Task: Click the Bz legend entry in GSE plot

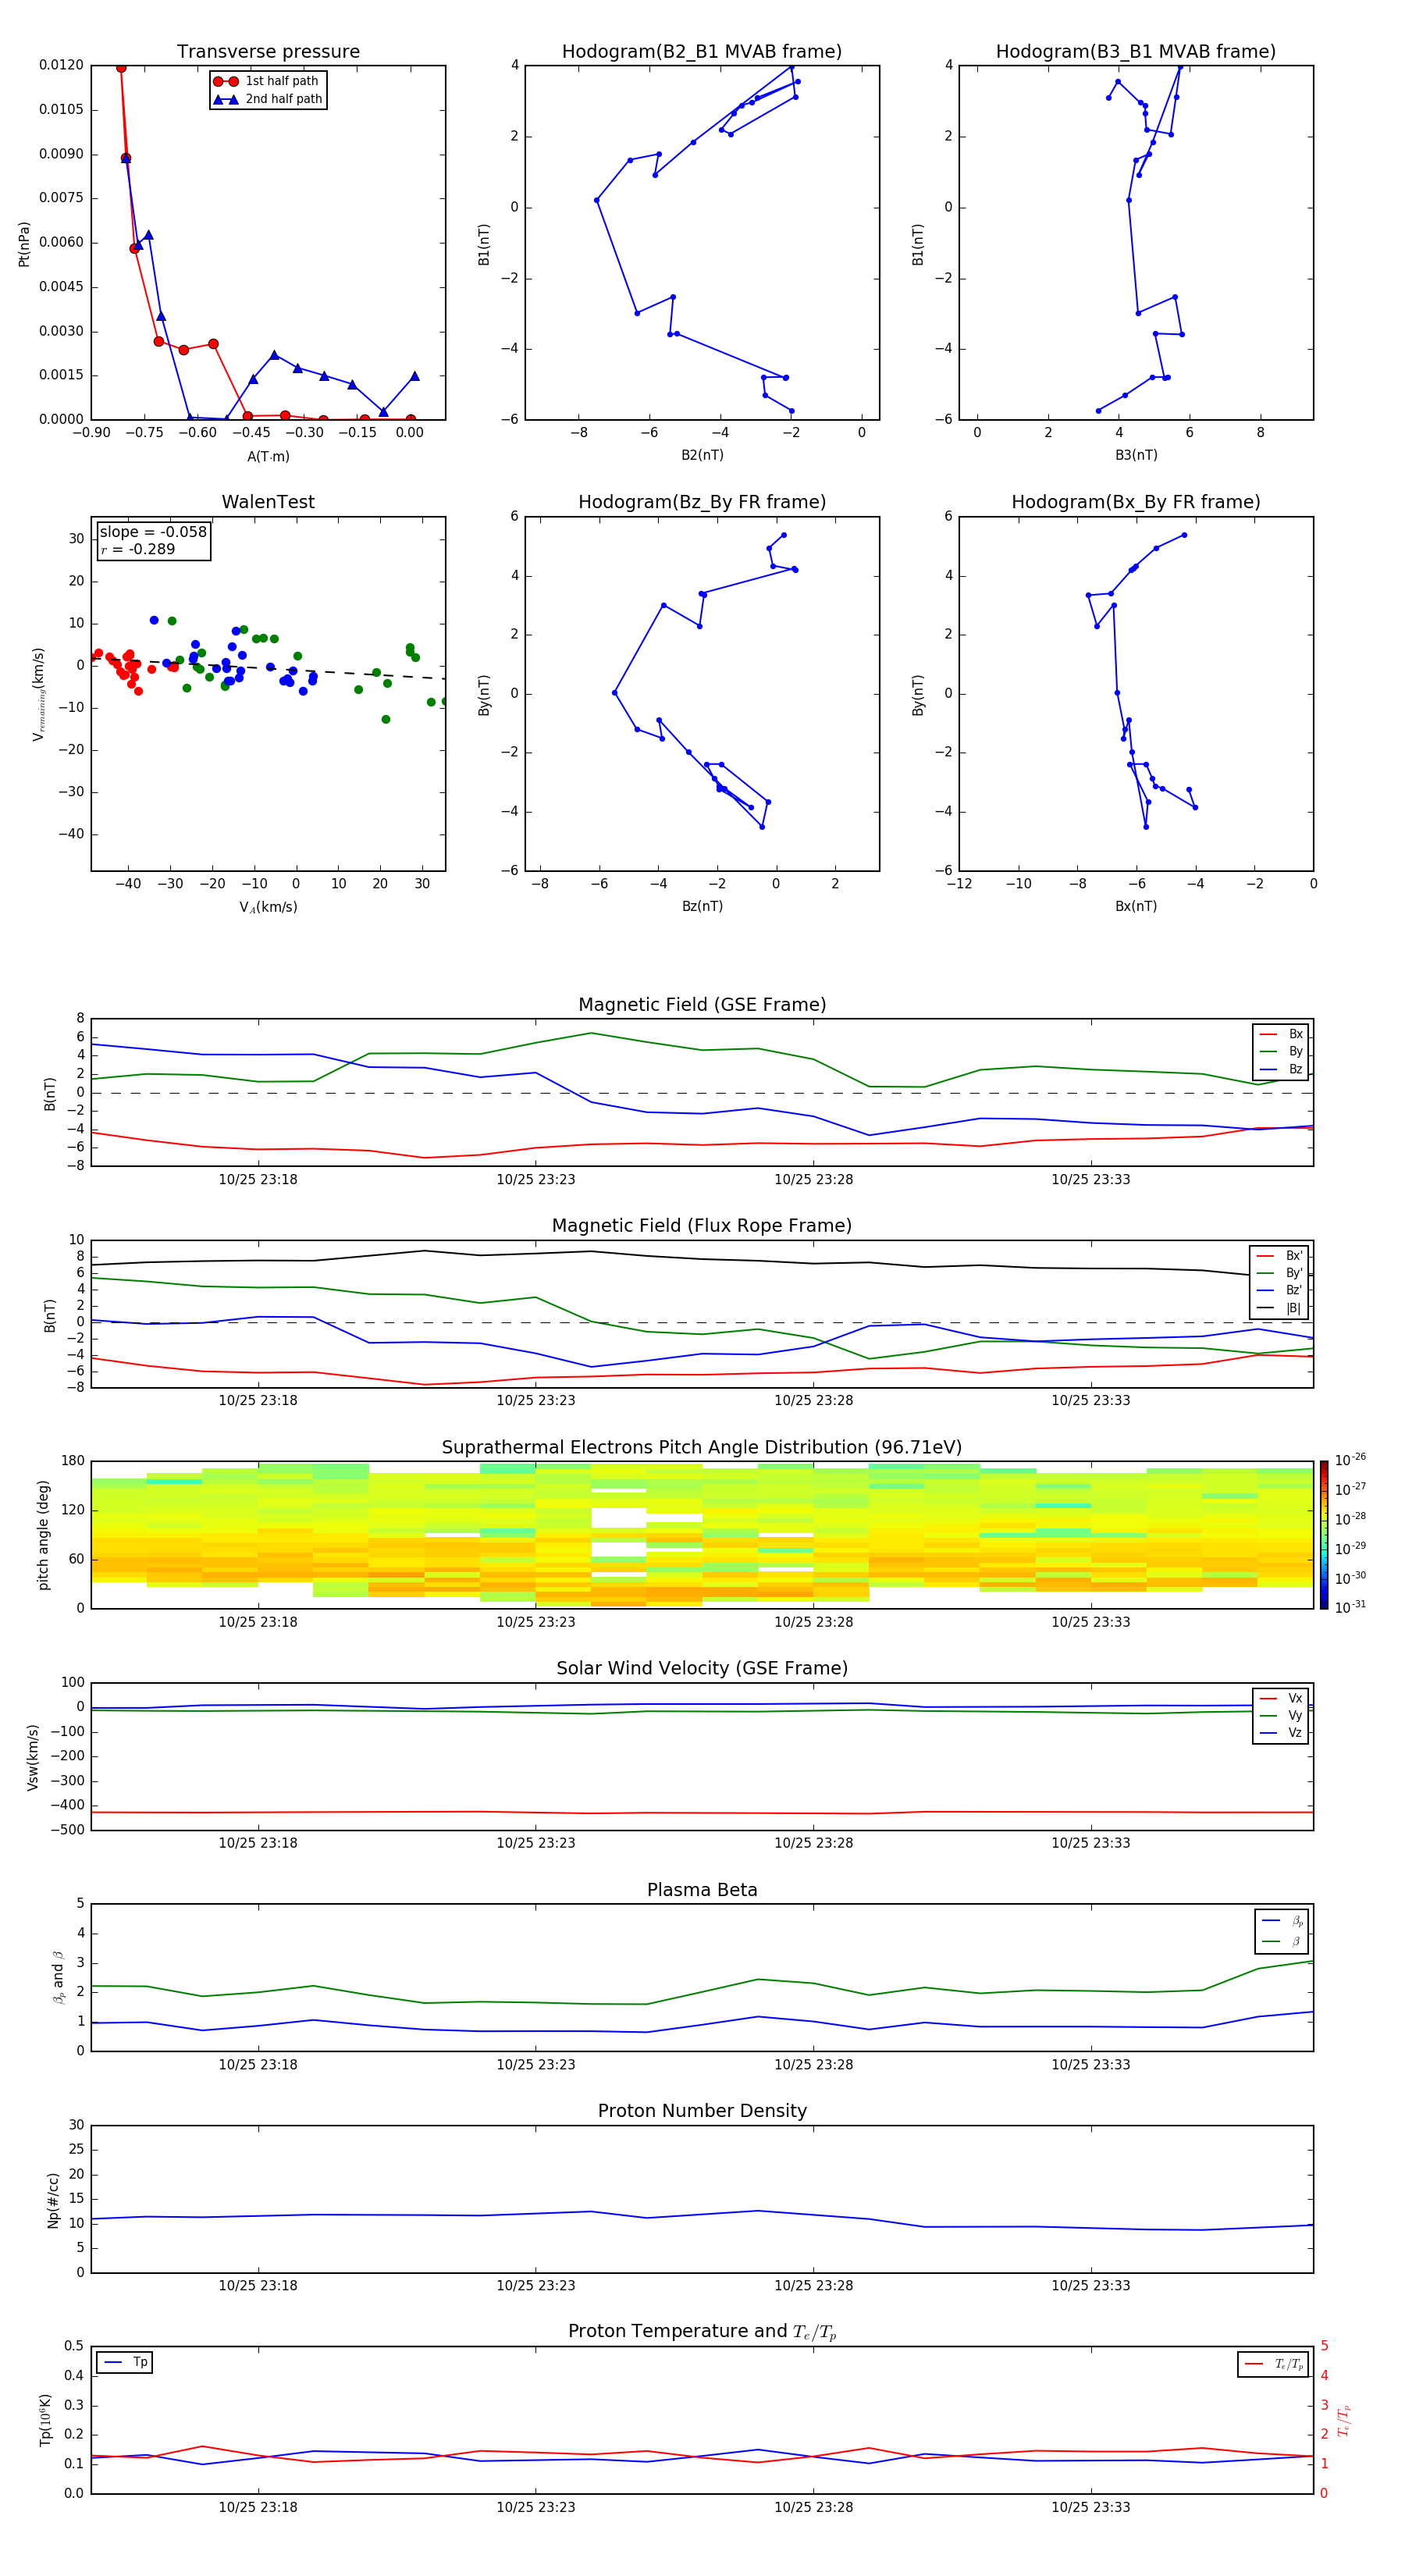Action: (1281, 1069)
